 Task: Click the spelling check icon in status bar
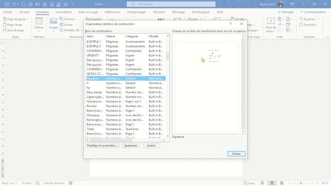click(37, 183)
